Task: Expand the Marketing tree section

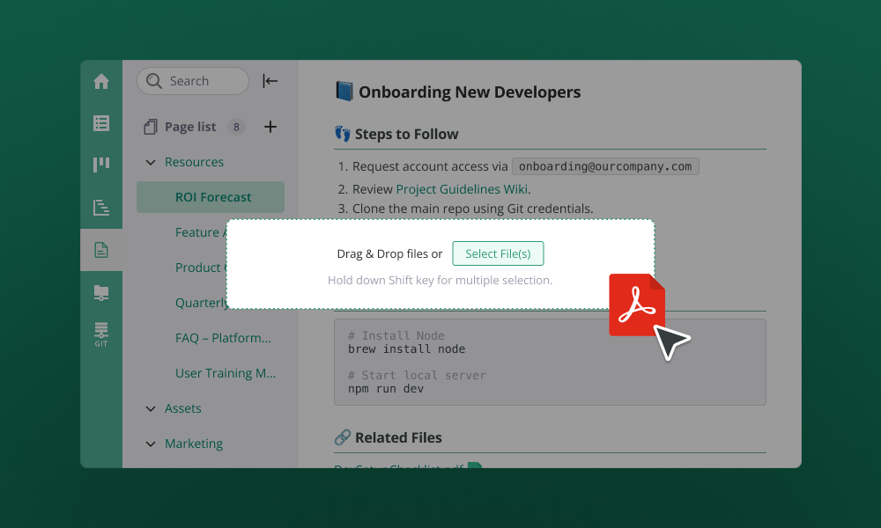Action: pyautogui.click(x=150, y=444)
